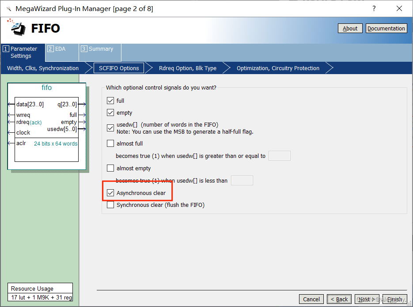Enable Synchronous clear (flush the FIFO)
The image size is (413, 307).
110,205
